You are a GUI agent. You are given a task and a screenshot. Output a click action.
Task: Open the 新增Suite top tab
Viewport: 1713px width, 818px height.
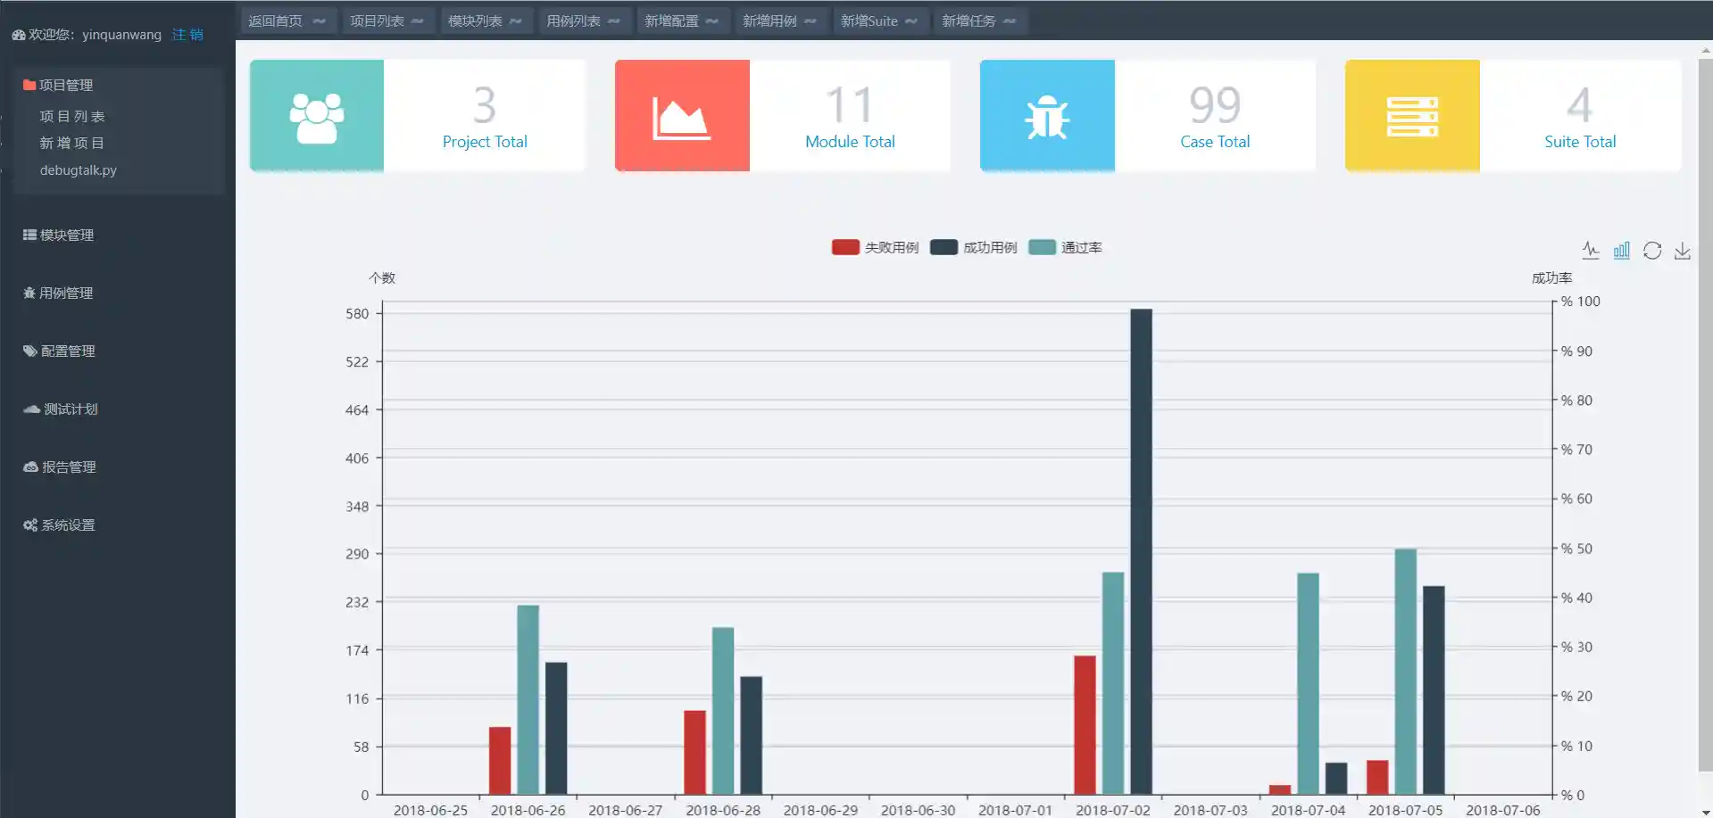(879, 21)
